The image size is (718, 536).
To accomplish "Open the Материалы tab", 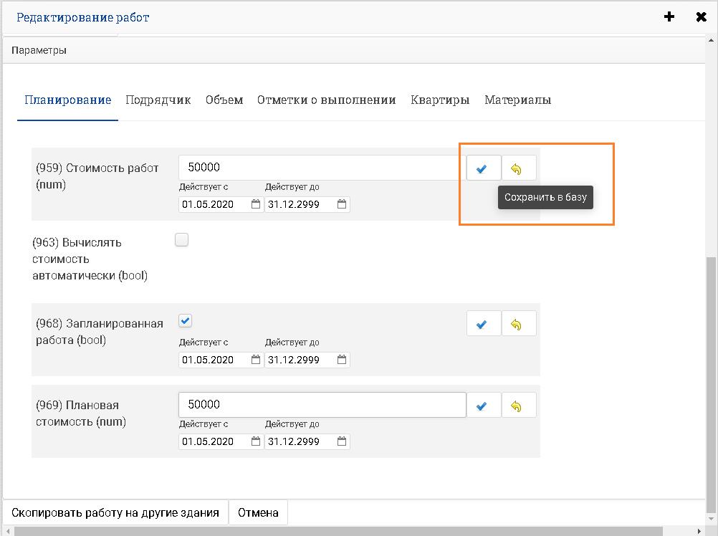I will click(517, 100).
